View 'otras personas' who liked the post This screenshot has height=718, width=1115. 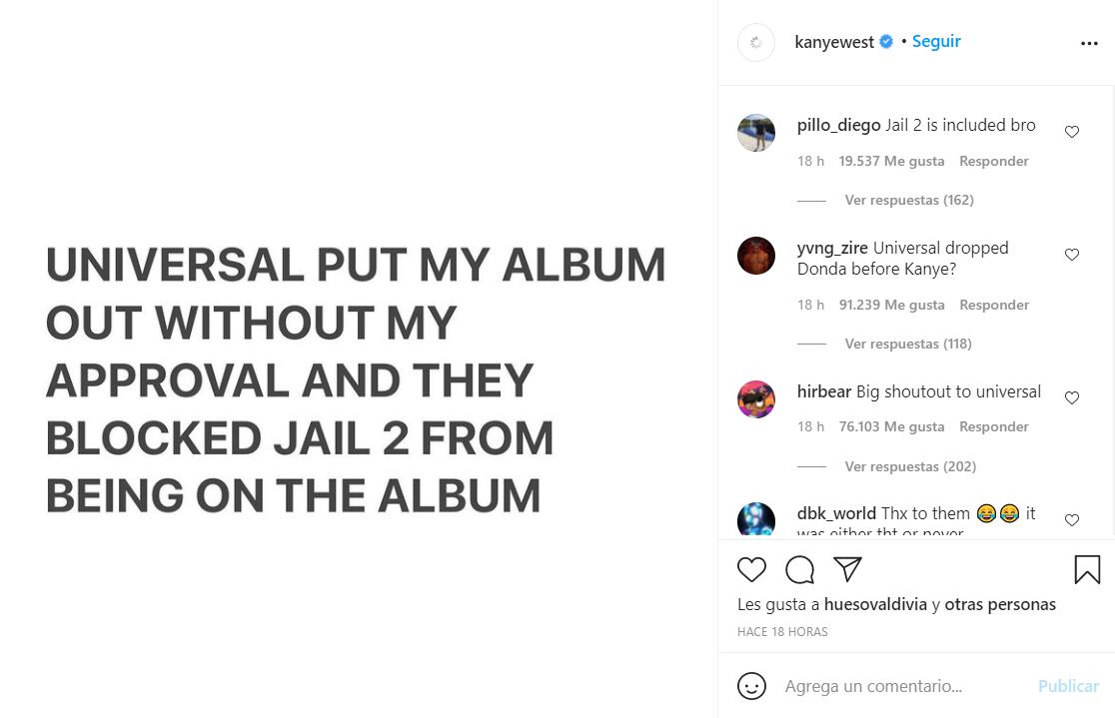pos(1000,604)
